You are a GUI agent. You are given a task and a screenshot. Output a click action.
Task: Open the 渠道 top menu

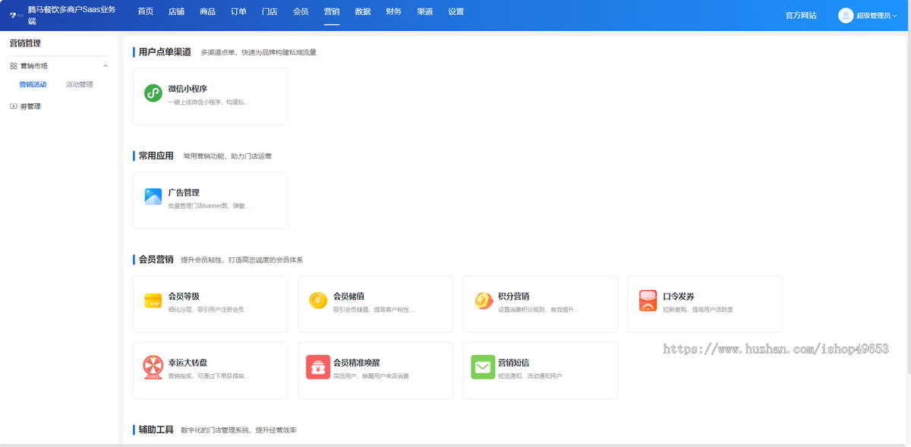[425, 12]
